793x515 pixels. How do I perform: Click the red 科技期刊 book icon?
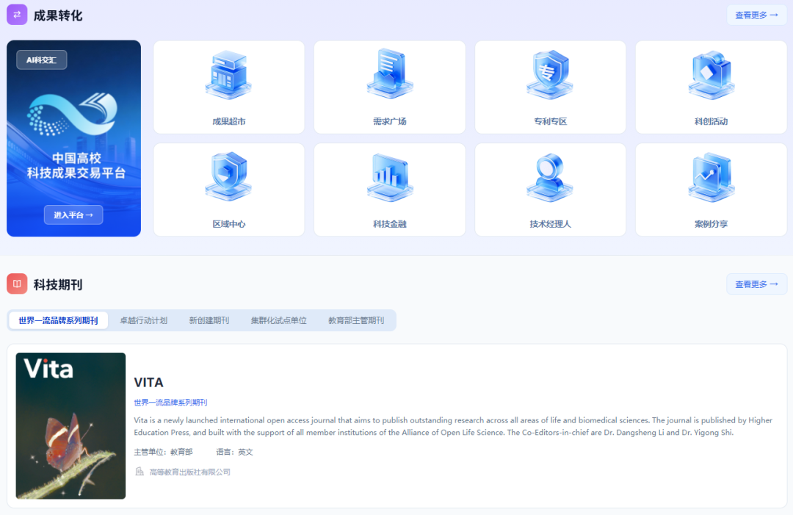[x=16, y=283]
